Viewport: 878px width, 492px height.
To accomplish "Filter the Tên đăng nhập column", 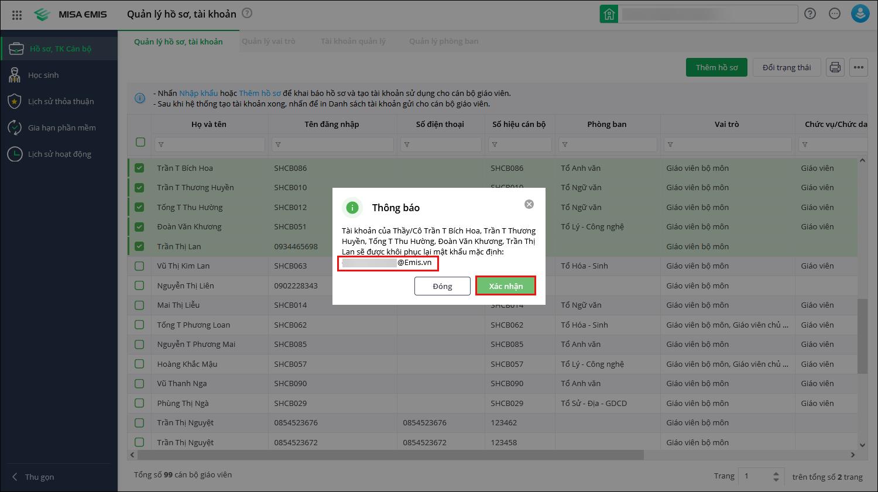I will click(332, 144).
